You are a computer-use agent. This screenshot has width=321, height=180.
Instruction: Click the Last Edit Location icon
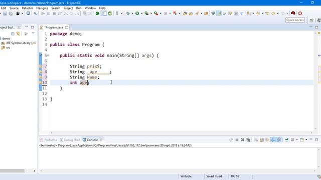pos(267,13)
